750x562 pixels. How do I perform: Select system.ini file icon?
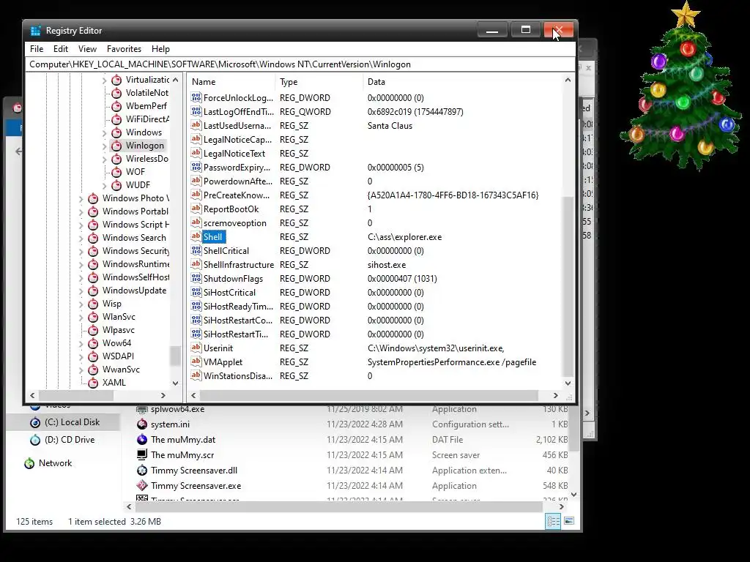pyautogui.click(x=142, y=424)
